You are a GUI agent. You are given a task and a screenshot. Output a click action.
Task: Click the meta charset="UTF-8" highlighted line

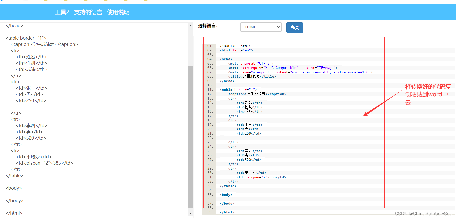click(251, 63)
